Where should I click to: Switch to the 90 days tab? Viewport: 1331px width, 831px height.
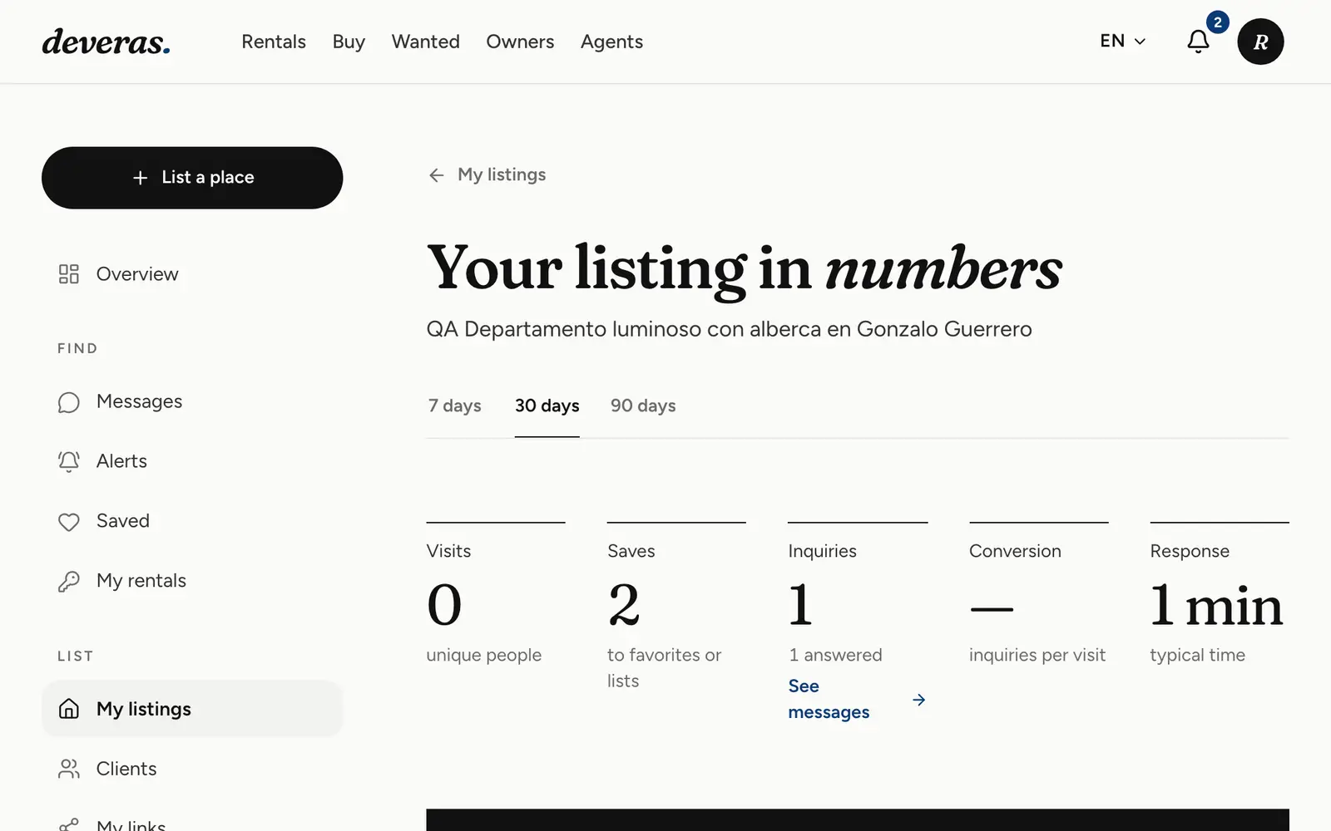coord(643,406)
